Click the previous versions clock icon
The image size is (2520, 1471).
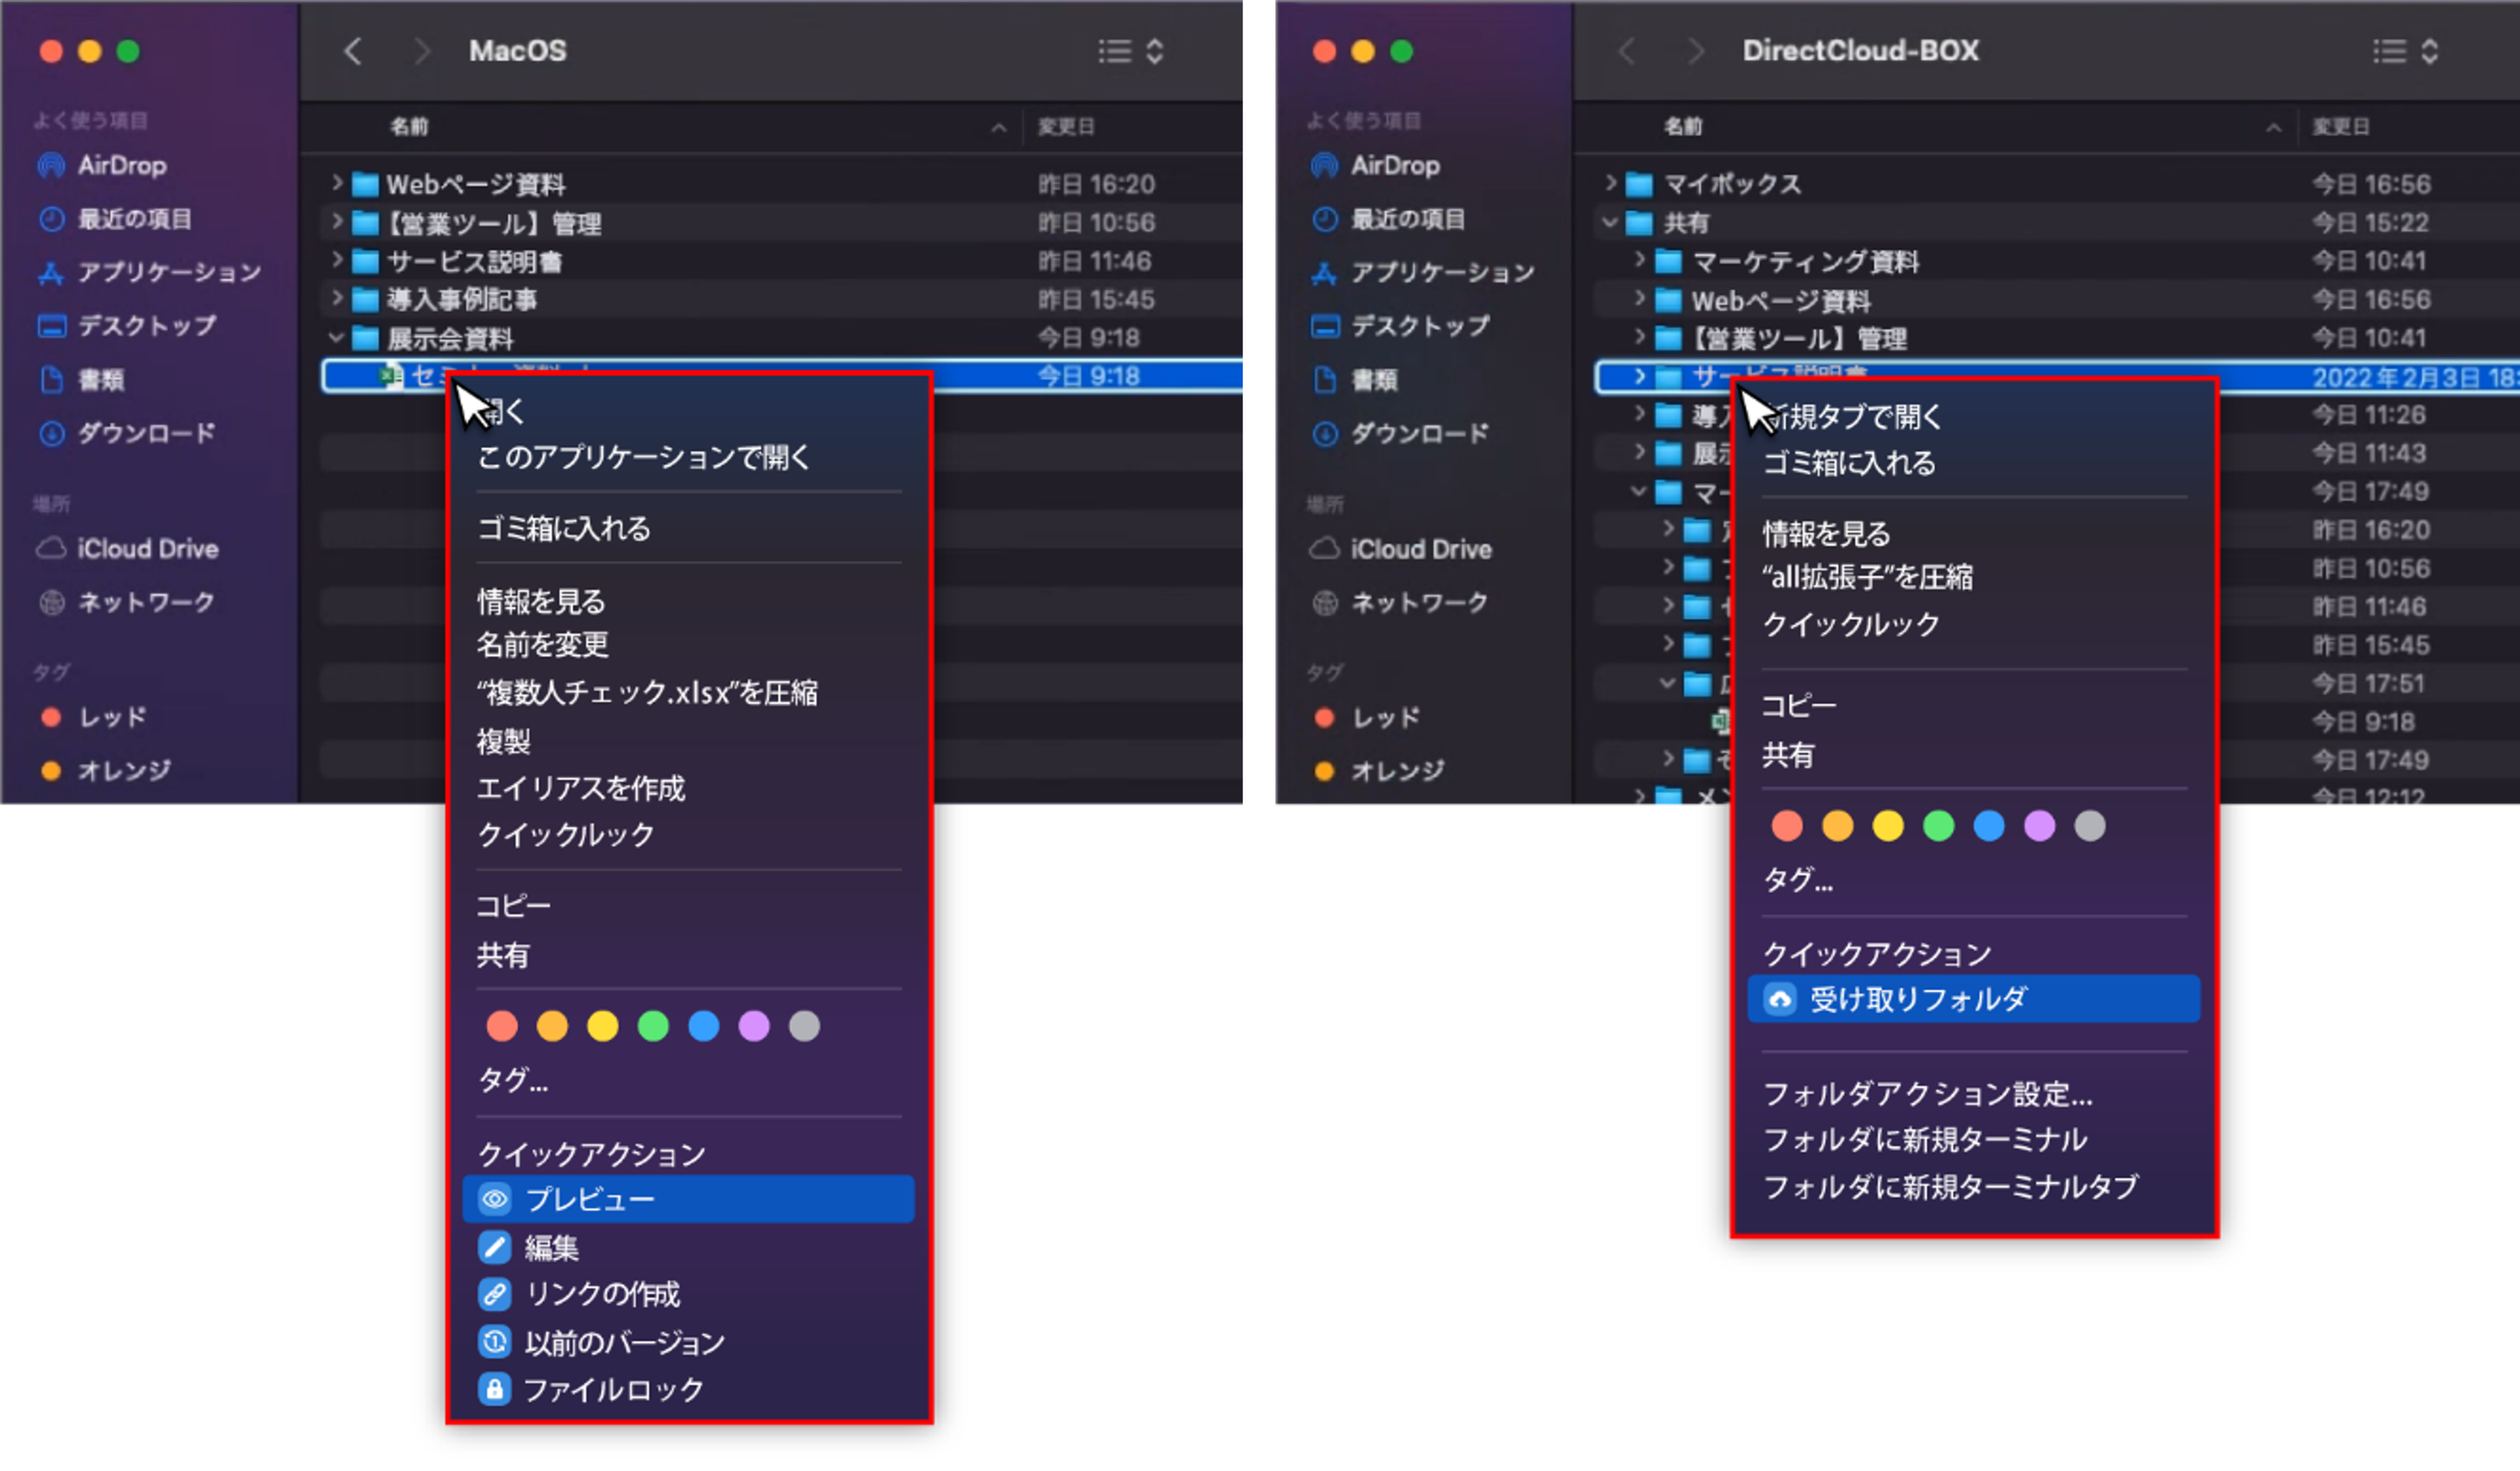(495, 1342)
